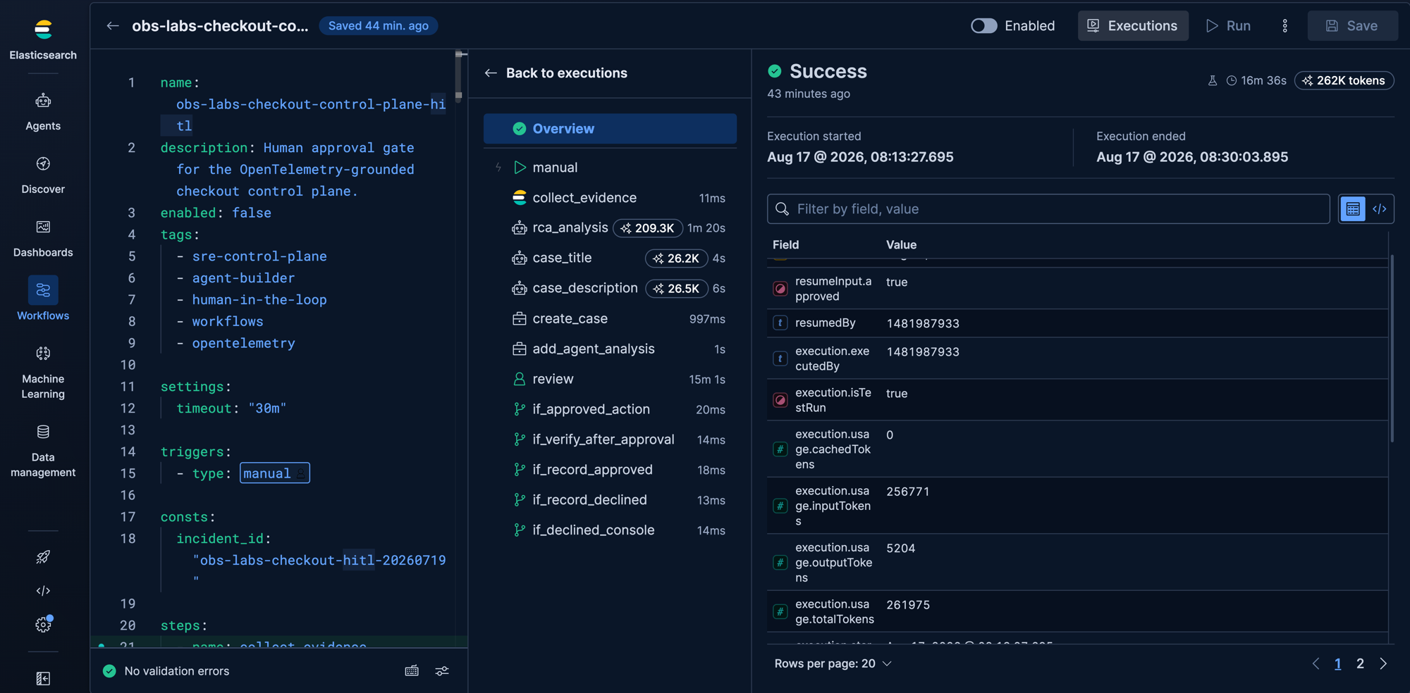Click the code editor minimap scrollbar
Image resolution: width=1410 pixels, height=693 pixels.
(x=458, y=76)
